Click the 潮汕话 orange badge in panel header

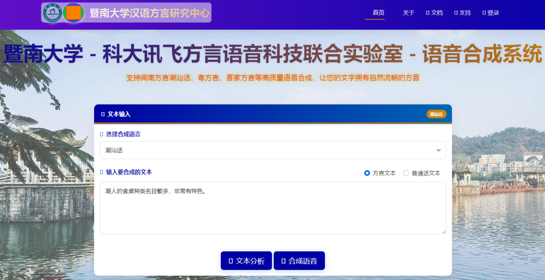pos(436,114)
